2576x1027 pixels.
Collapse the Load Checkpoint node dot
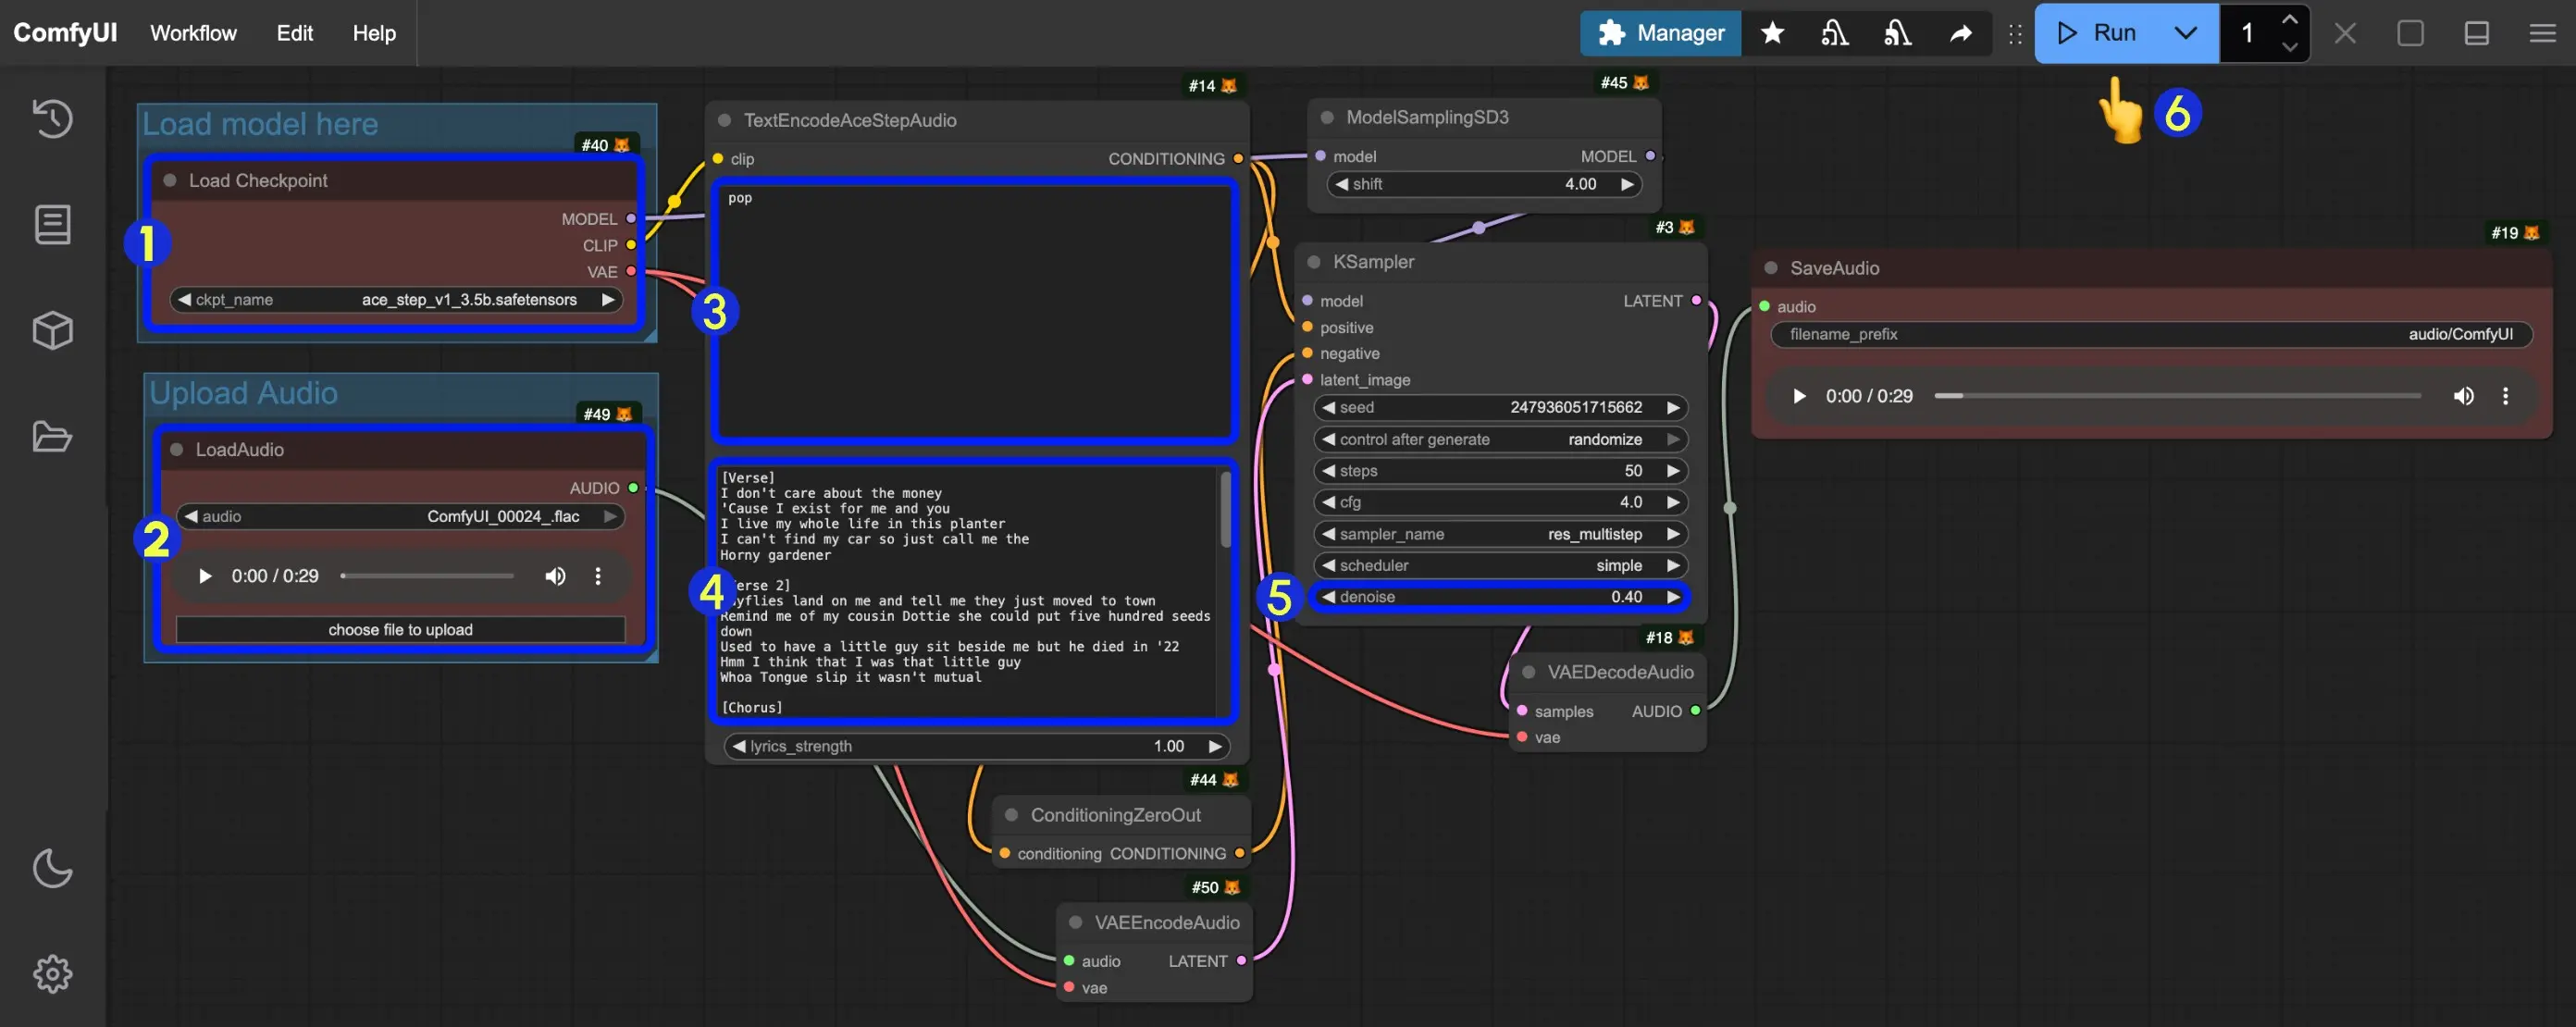[x=170, y=181]
